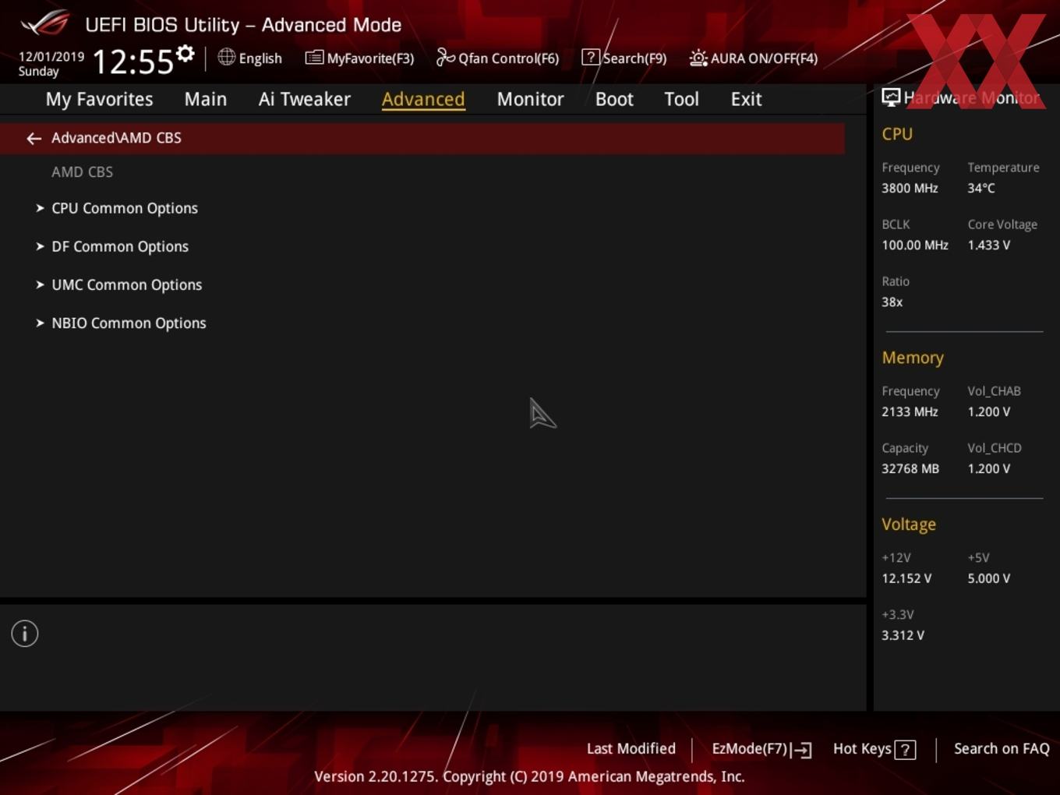Click Last Modified

pyautogui.click(x=631, y=748)
